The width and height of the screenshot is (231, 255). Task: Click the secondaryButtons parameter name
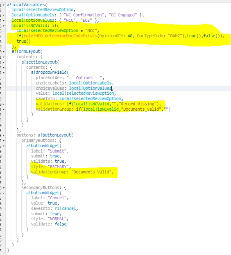(x=41, y=187)
